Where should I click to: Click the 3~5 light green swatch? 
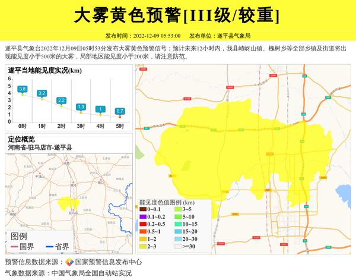(178, 209)
